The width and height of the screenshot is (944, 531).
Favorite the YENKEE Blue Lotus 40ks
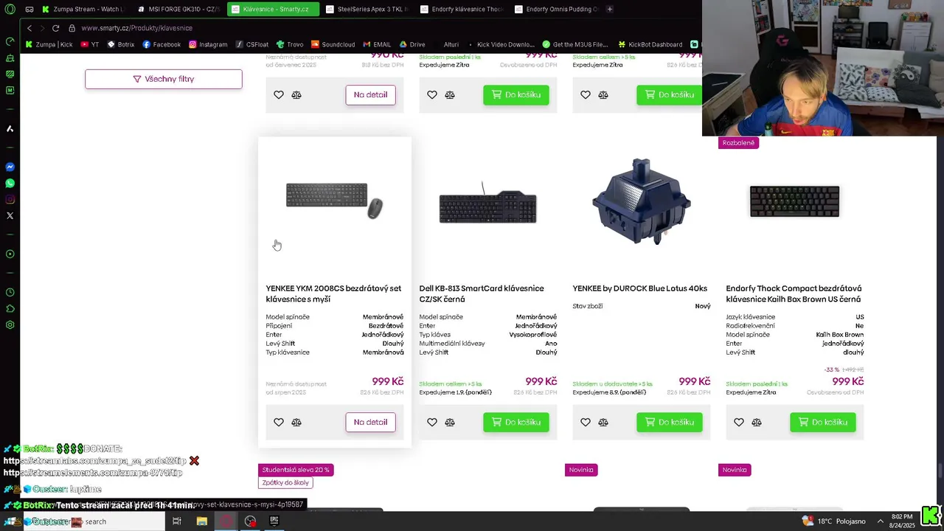586,422
